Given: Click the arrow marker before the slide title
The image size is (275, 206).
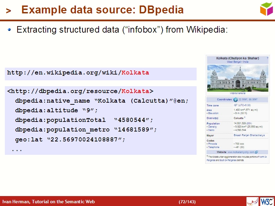Looking at the screenshot, I should [9, 11].
